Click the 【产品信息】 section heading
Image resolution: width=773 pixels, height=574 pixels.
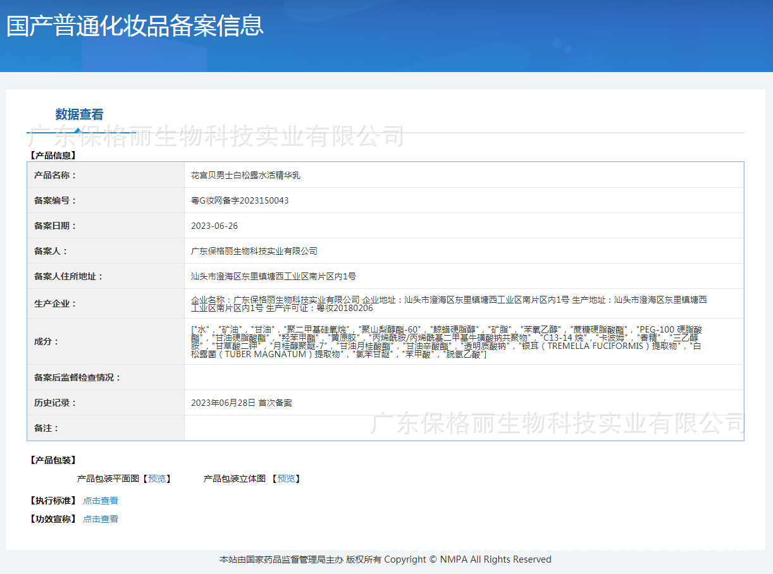click(53, 155)
